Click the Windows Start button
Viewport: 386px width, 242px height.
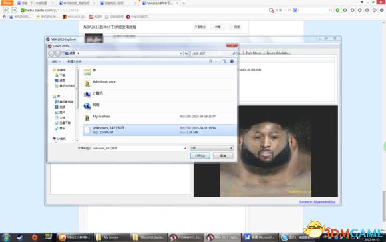pyautogui.click(x=6, y=237)
